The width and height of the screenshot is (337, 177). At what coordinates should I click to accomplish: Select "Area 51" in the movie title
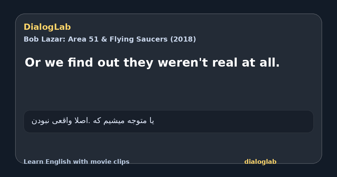82,39
